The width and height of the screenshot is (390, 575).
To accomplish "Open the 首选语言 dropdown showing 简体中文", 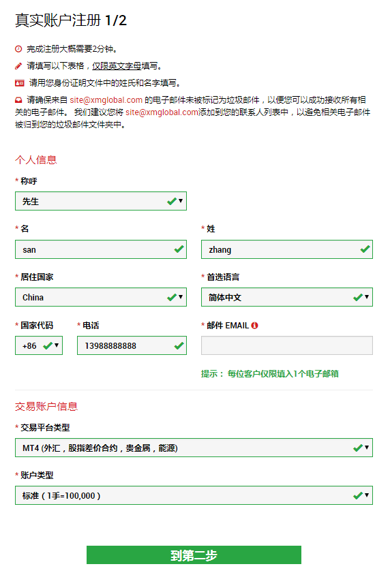I will click(x=287, y=297).
